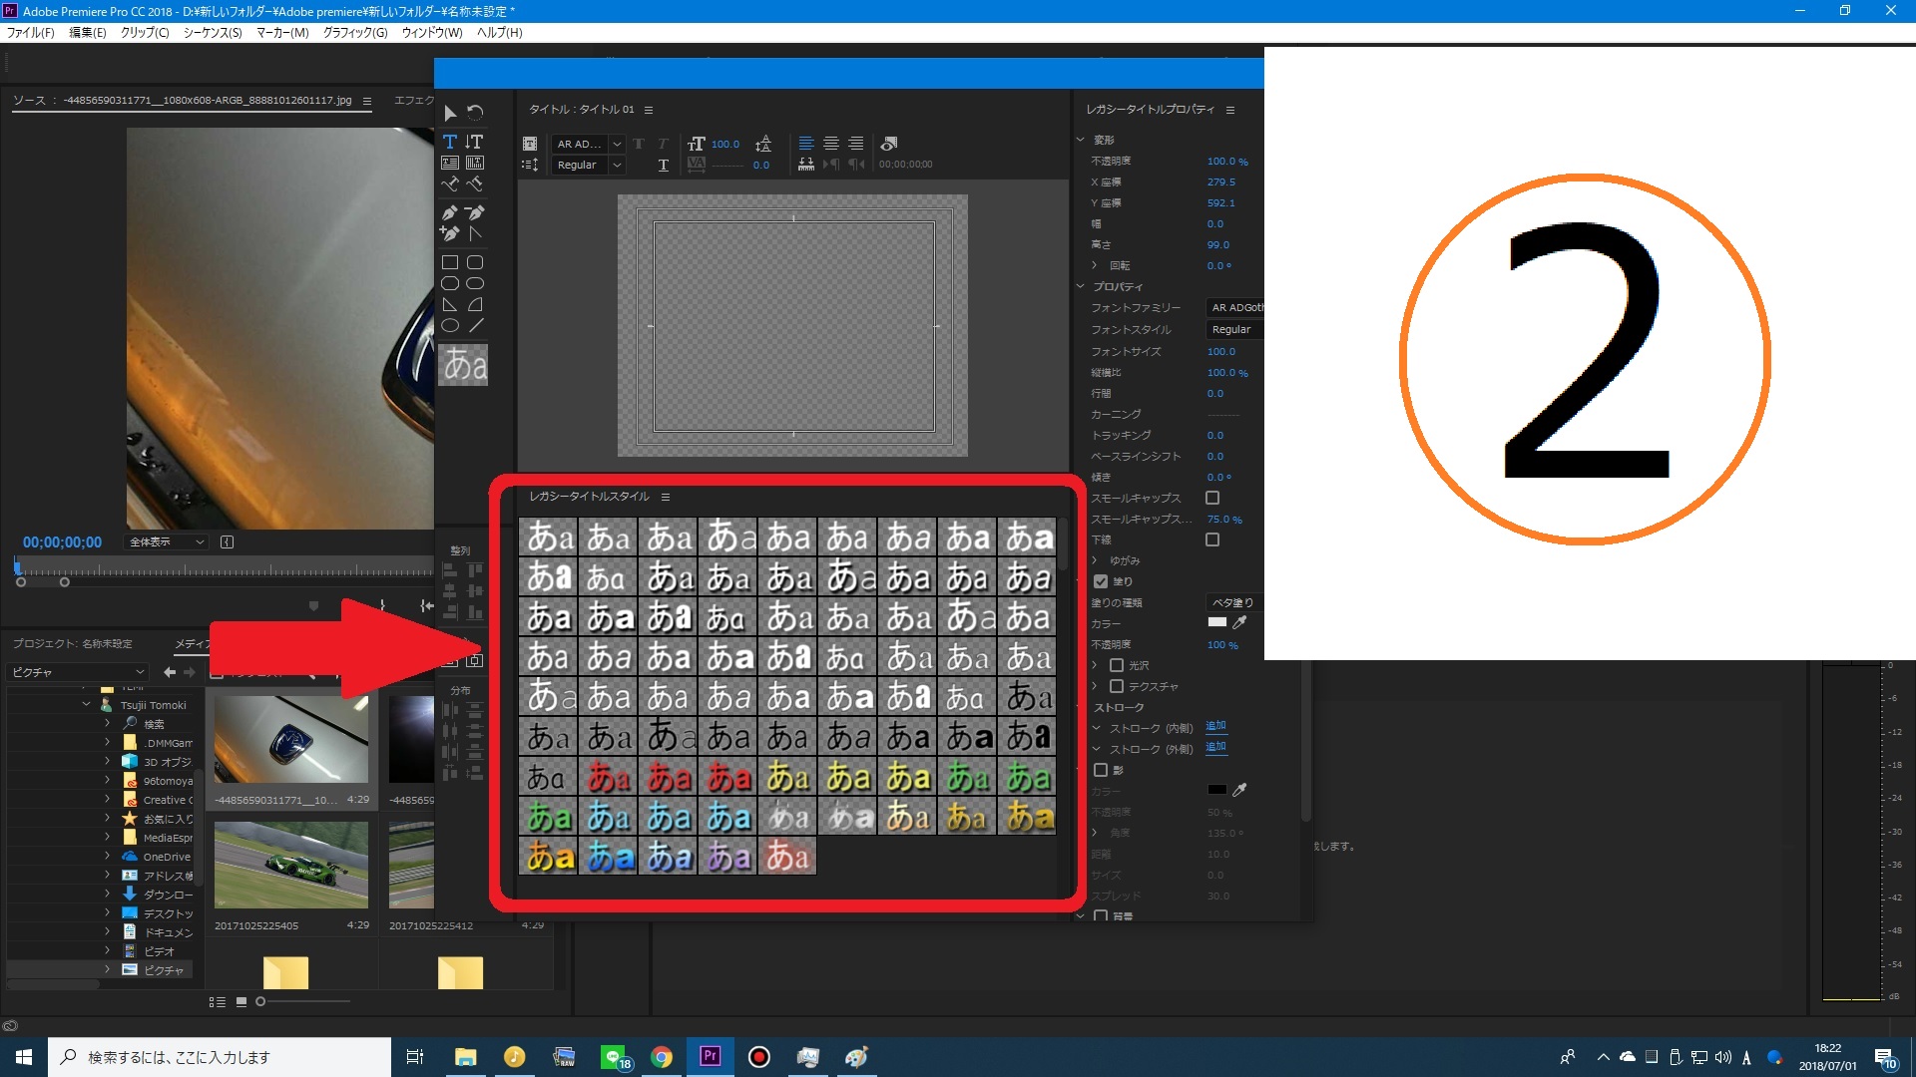Select the Line tool
The width and height of the screenshot is (1916, 1077).
click(476, 325)
